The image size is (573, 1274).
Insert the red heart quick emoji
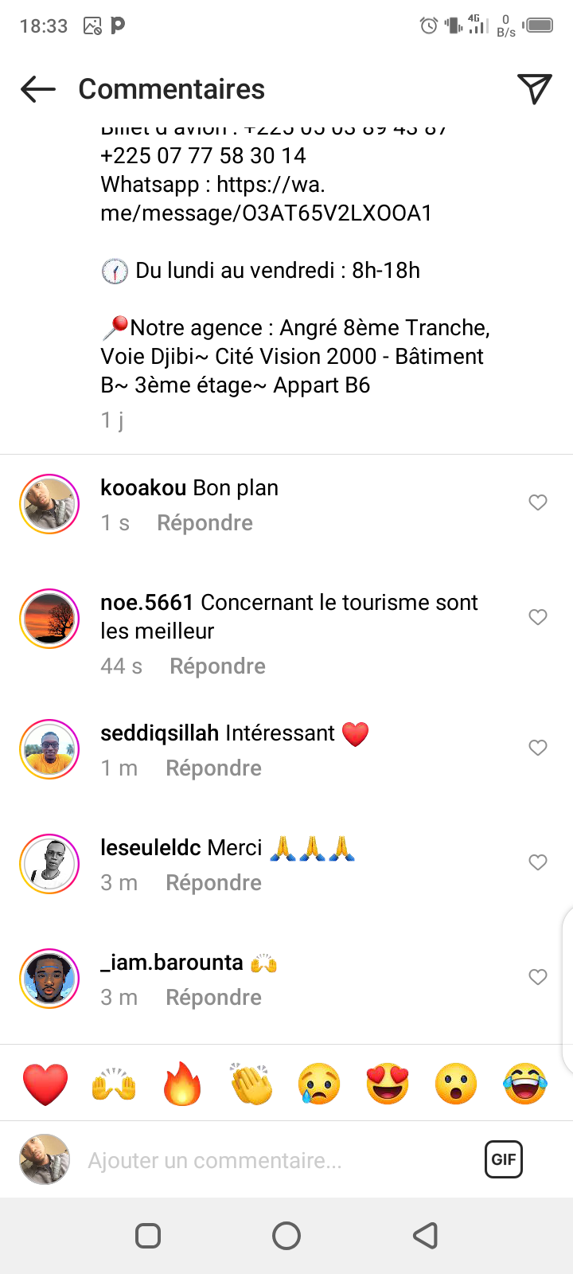click(x=45, y=1084)
